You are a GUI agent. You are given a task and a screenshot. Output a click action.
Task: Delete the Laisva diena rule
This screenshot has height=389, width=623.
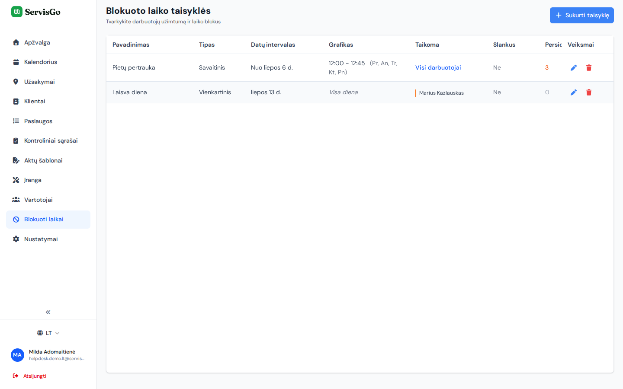tap(589, 92)
